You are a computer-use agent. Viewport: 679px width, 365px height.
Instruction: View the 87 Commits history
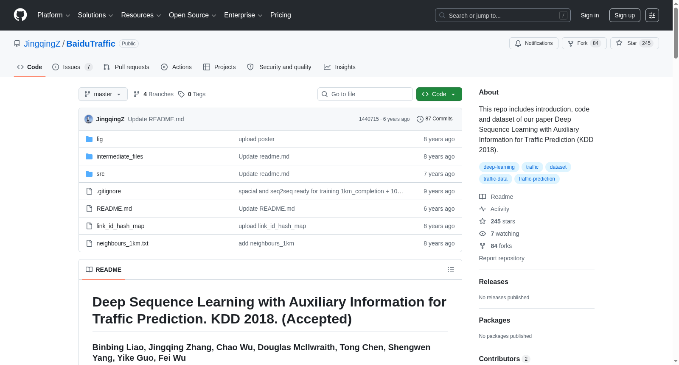coord(435,119)
